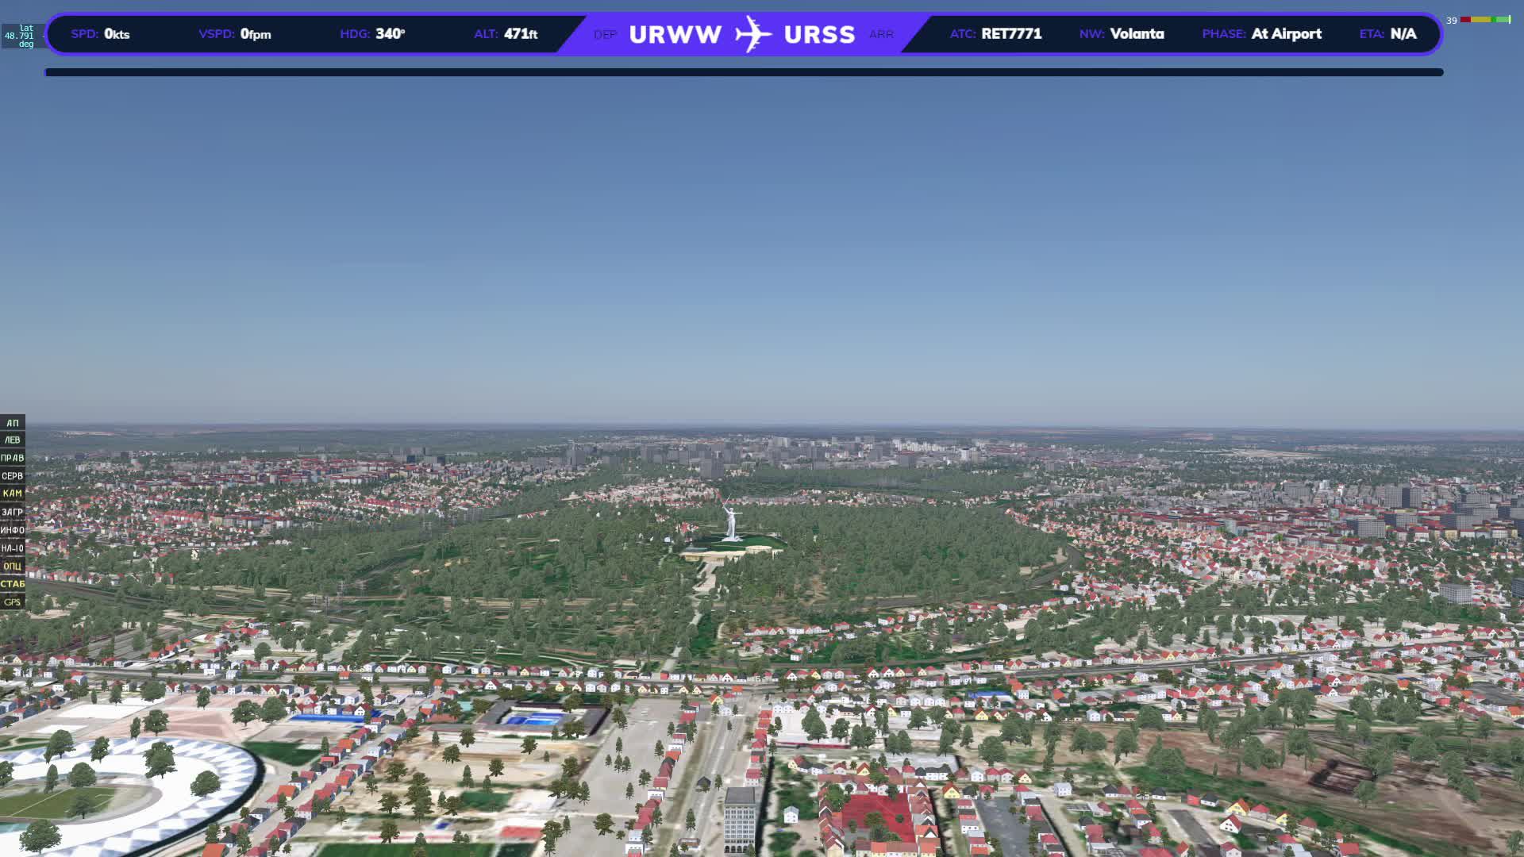Open the СЕРВ service menu
1524x857 pixels.
click(x=12, y=476)
